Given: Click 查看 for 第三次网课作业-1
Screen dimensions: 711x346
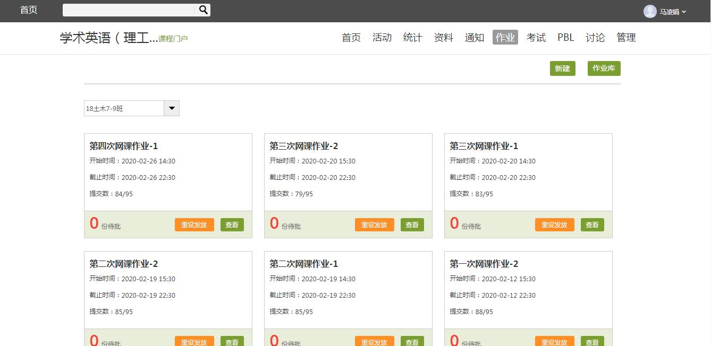Looking at the screenshot, I should click(x=592, y=225).
